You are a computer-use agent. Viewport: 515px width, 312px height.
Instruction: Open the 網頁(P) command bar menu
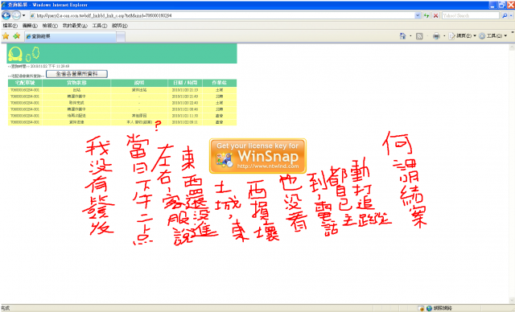pyautogui.click(x=463, y=35)
